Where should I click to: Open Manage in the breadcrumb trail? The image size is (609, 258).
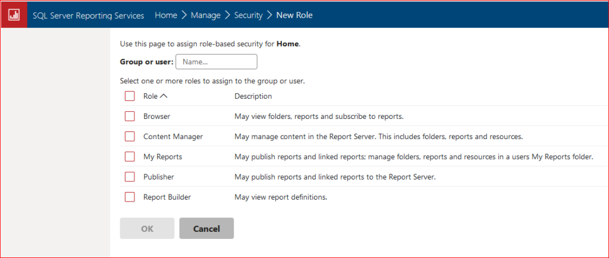click(x=206, y=15)
